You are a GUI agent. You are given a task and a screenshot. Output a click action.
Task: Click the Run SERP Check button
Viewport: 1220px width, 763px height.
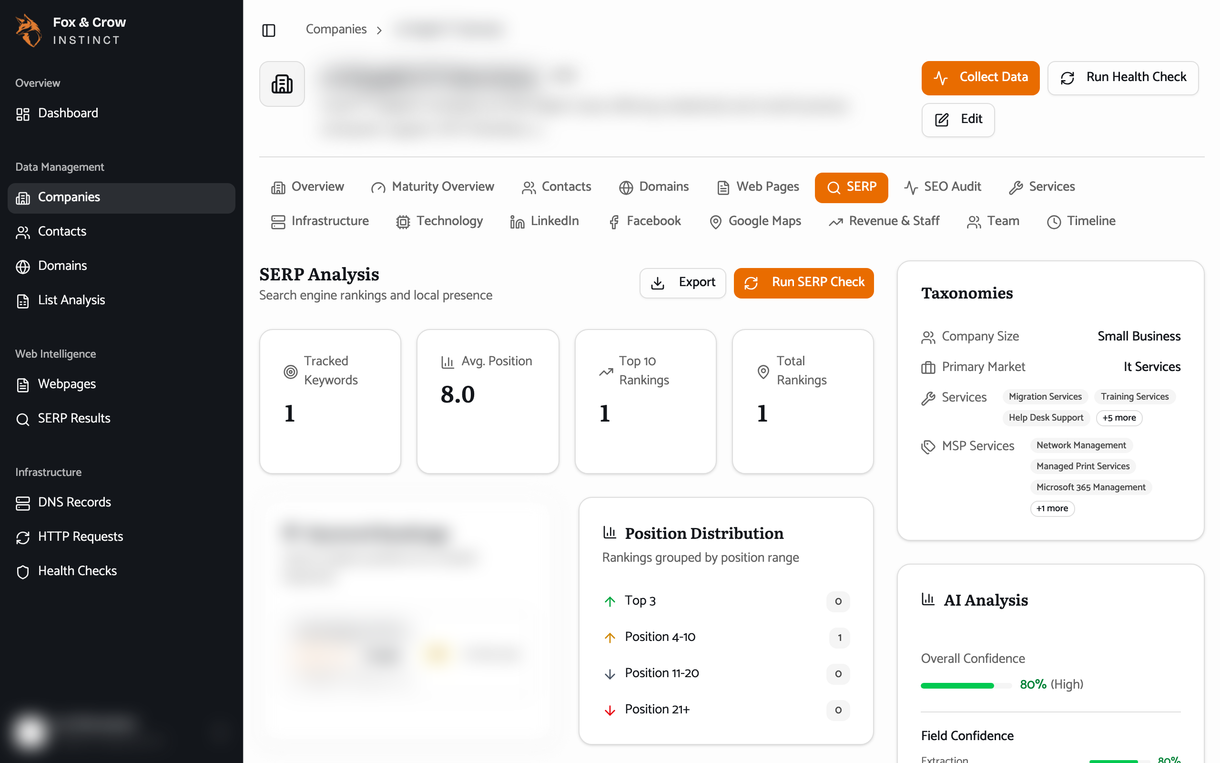point(803,283)
